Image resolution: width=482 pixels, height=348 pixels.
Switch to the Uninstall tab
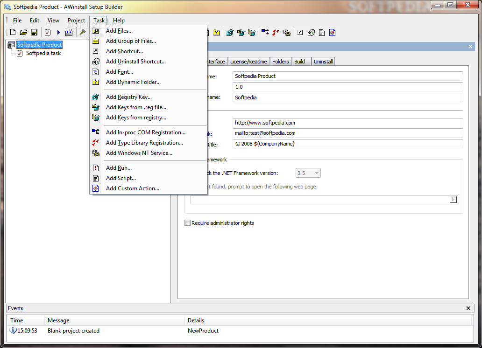(x=323, y=62)
